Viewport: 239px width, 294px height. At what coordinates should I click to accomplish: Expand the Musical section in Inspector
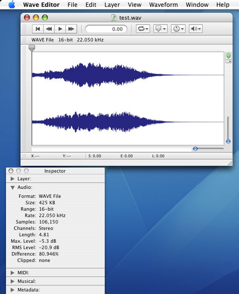(x=13, y=281)
